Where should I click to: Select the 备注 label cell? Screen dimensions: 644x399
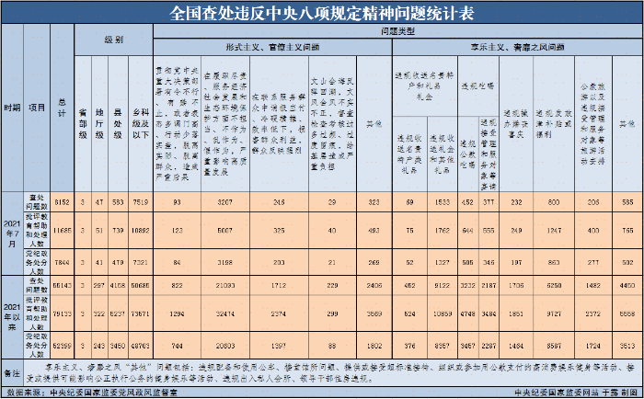tap(11, 375)
